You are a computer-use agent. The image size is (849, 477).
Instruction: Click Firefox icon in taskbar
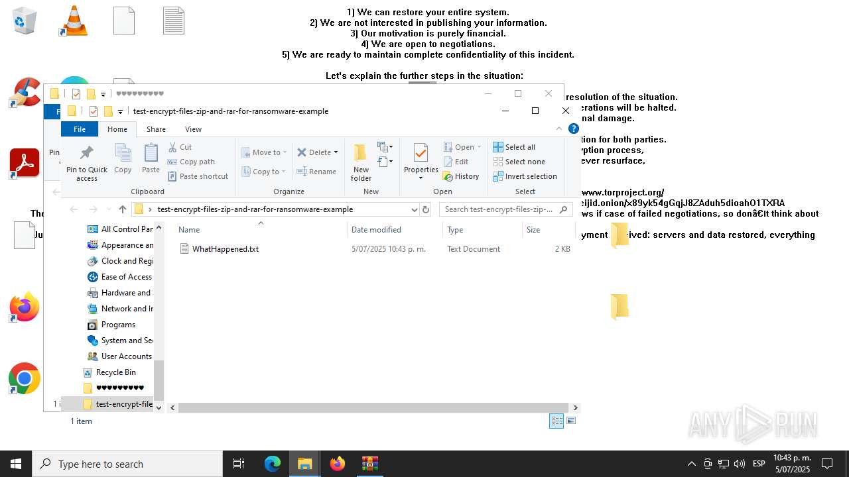pyautogui.click(x=337, y=464)
